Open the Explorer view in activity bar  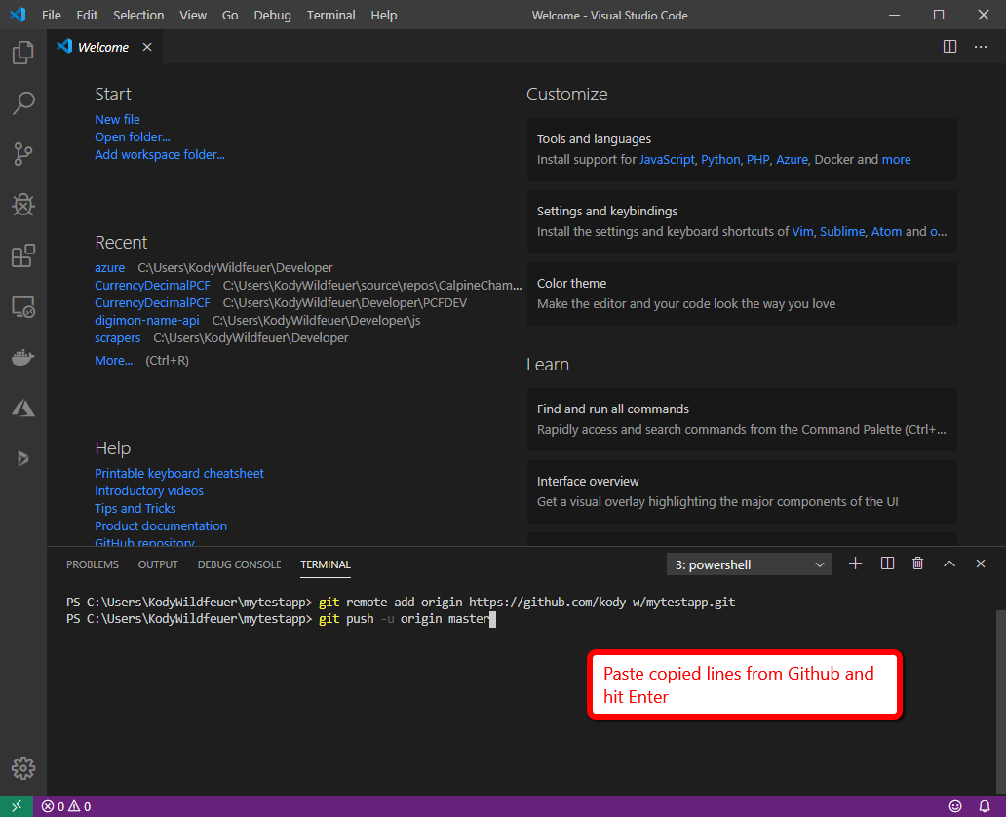coord(23,52)
